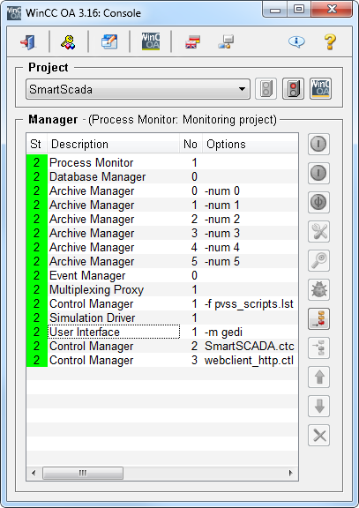Click the insert manager icon with red item

click(x=318, y=318)
